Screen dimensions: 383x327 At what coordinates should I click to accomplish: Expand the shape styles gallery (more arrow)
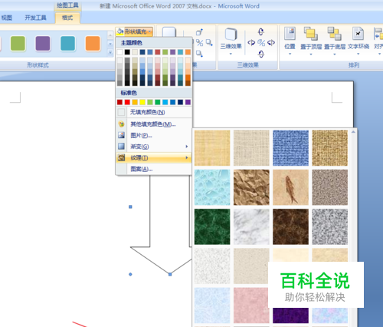coord(110,52)
